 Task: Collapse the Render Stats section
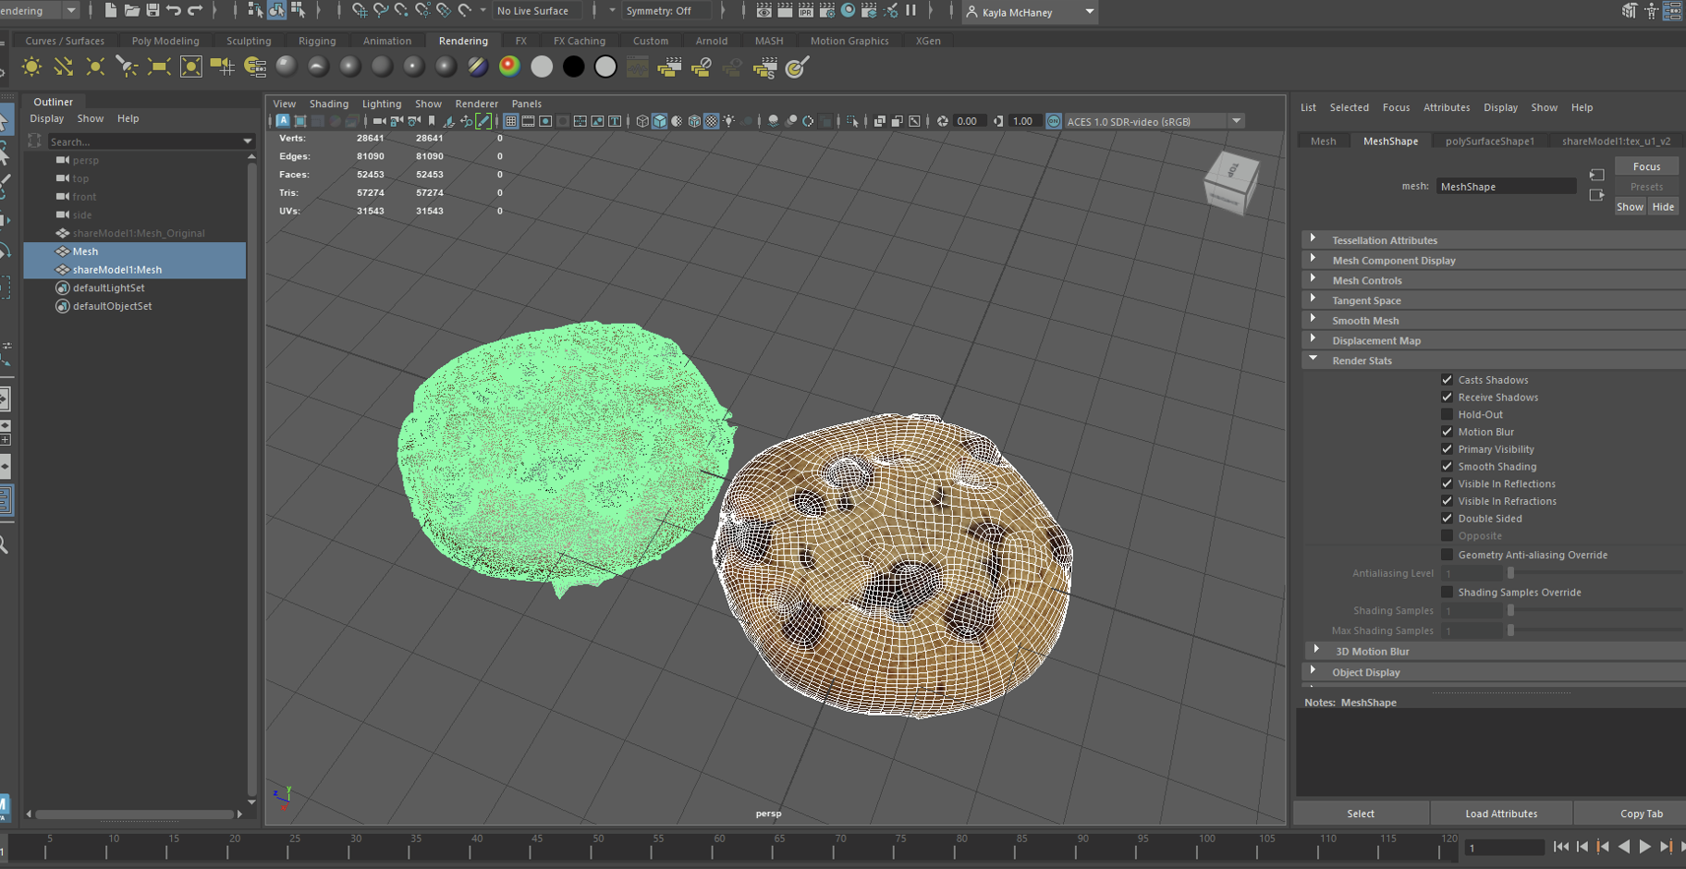(x=1313, y=360)
